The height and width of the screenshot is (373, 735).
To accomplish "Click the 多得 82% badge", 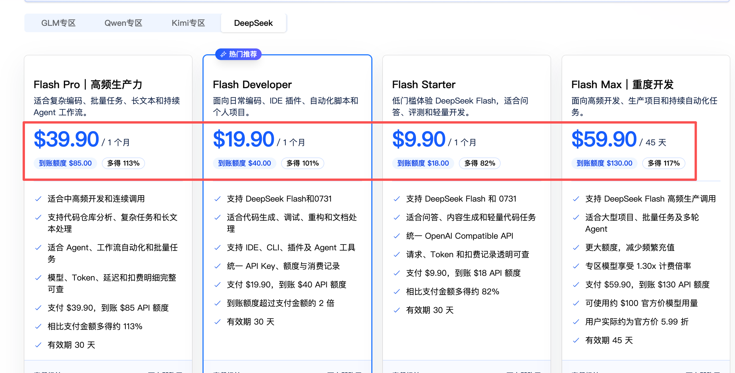I will tap(480, 163).
